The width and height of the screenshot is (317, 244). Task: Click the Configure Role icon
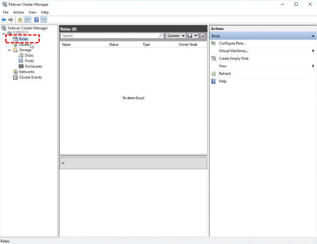click(214, 43)
